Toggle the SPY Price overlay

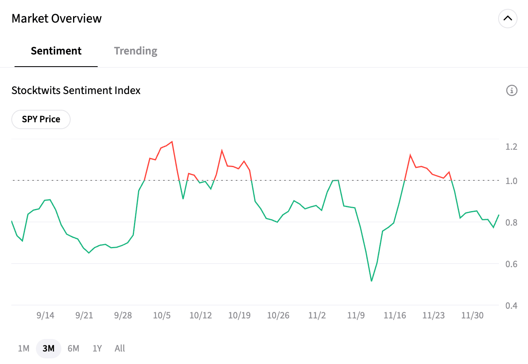(41, 119)
